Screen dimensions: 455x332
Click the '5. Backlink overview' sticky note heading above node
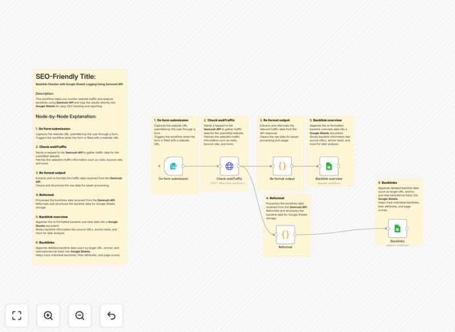click(x=325, y=120)
